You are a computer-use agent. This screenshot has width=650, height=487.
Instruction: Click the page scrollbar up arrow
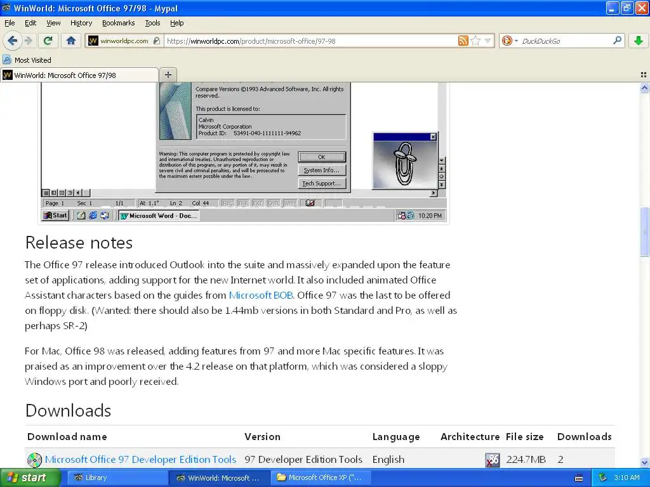(x=644, y=88)
